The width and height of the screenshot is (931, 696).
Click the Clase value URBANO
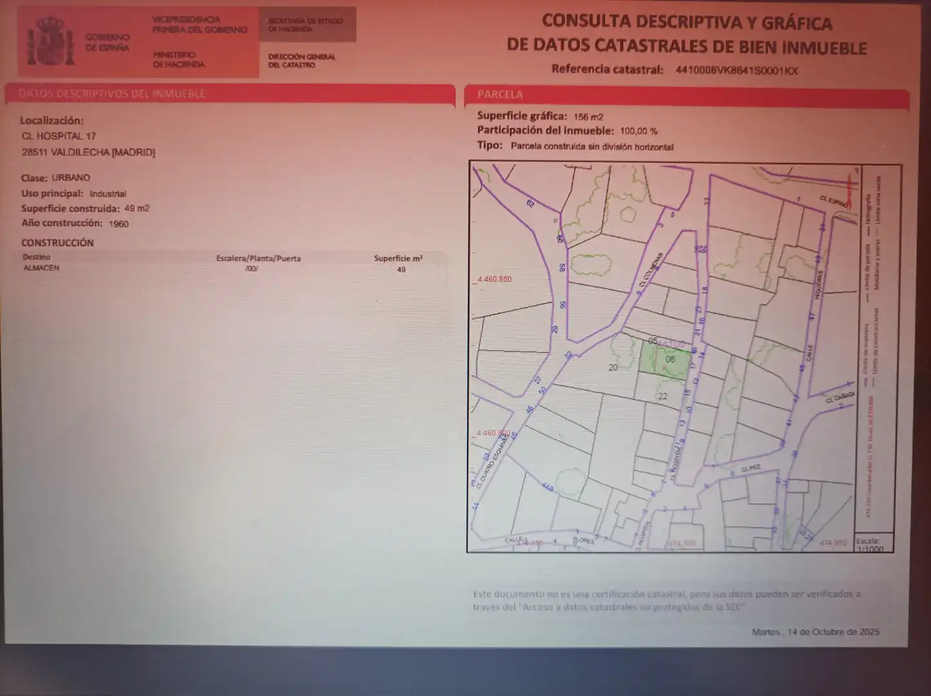[x=71, y=178]
